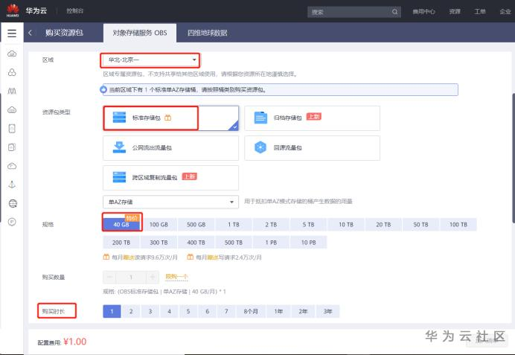This screenshot has height=355, width=515.
Task: Click the 限购一个 link
Action: [176, 277]
